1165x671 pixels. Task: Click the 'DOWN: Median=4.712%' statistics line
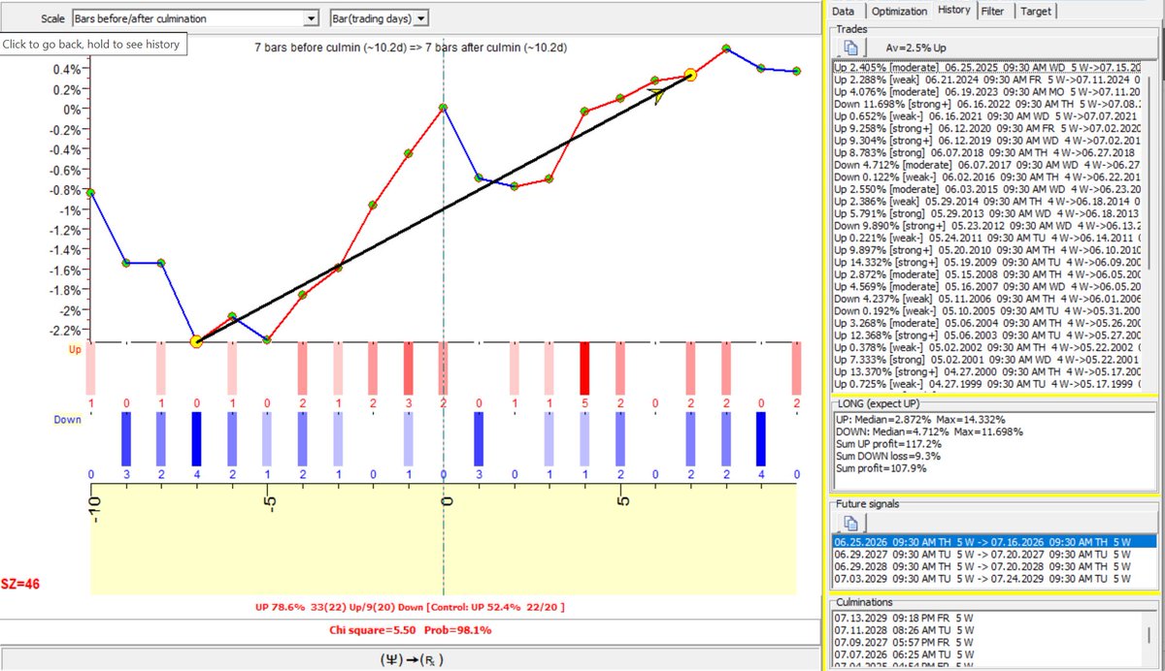pyautogui.click(x=929, y=431)
